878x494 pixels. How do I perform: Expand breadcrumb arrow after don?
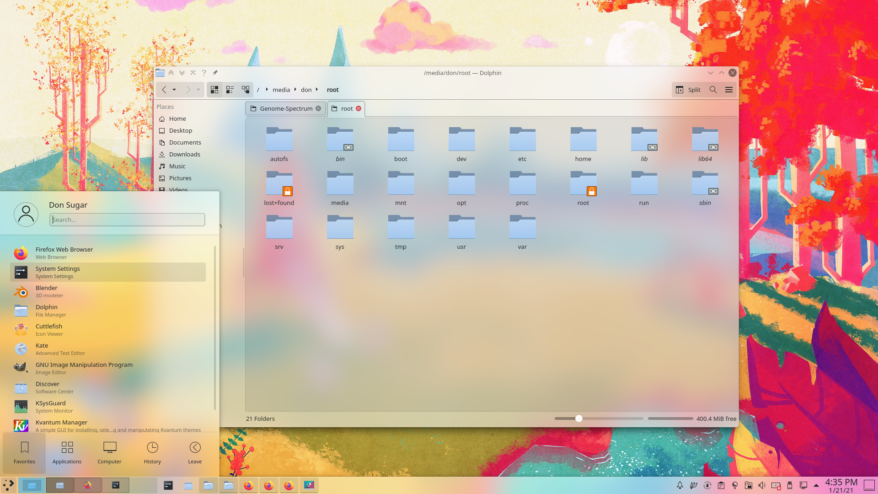coord(317,90)
